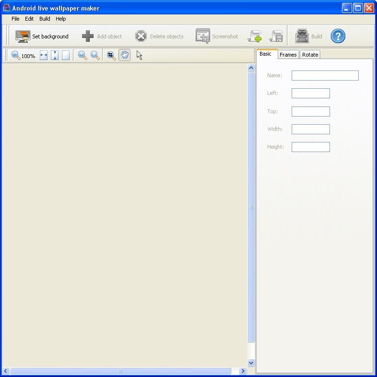This screenshot has width=377, height=377.
Task: Click the 100% zoom magnifier icon
Action: pos(16,56)
